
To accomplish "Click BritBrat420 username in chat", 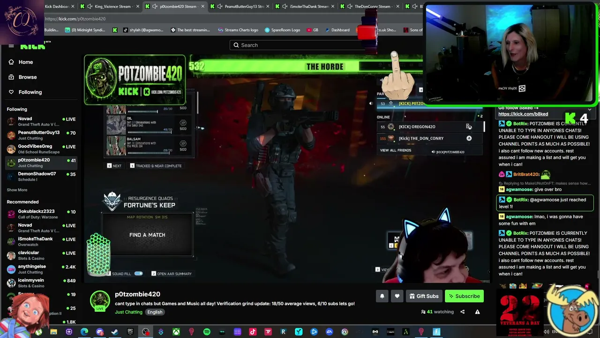I will [526, 174].
